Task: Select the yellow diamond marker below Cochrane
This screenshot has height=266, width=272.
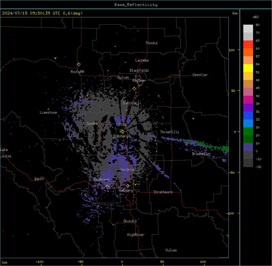Action: click(107, 187)
